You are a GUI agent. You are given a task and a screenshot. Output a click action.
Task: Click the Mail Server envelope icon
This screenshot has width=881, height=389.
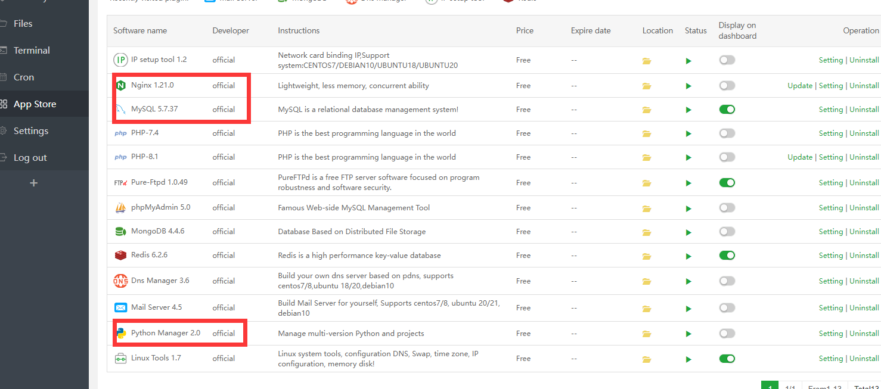tap(120, 307)
